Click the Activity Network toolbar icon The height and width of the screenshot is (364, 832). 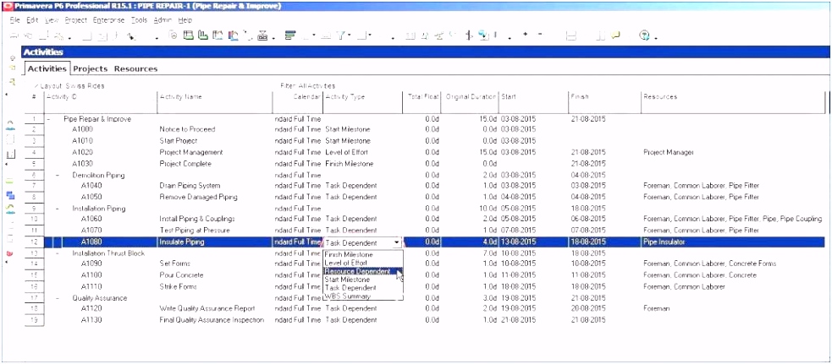(262, 35)
